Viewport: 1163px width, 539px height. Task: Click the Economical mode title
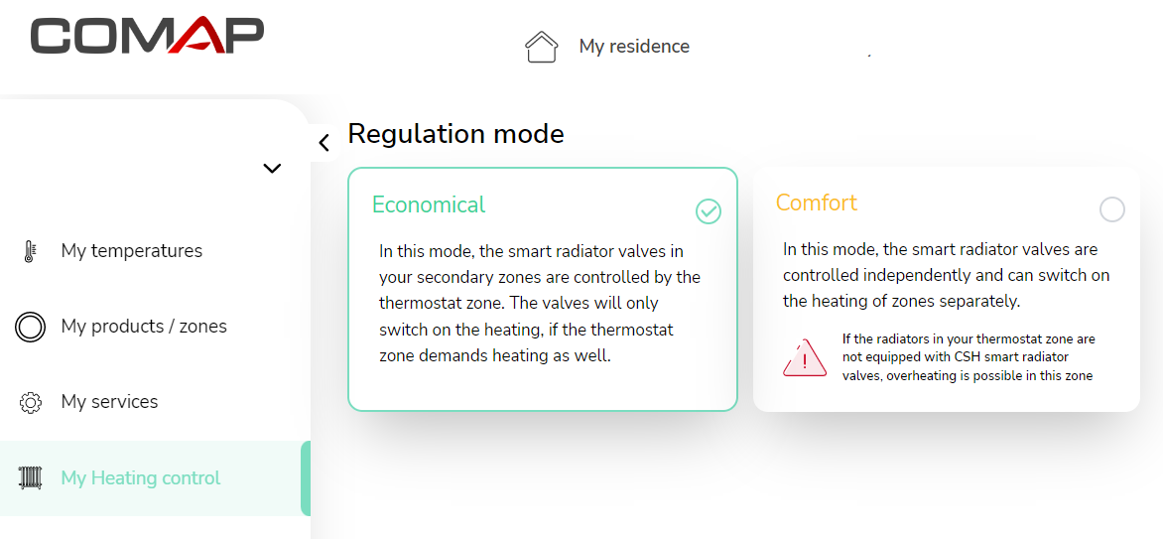pyautogui.click(x=429, y=204)
